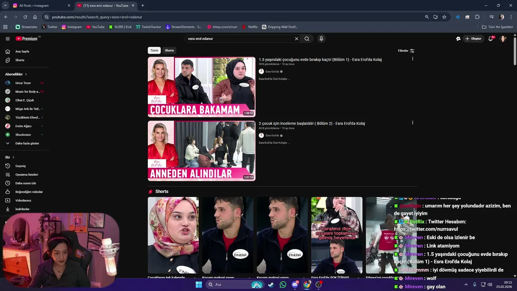Open the YouTube account avatar menu

pos(503,39)
